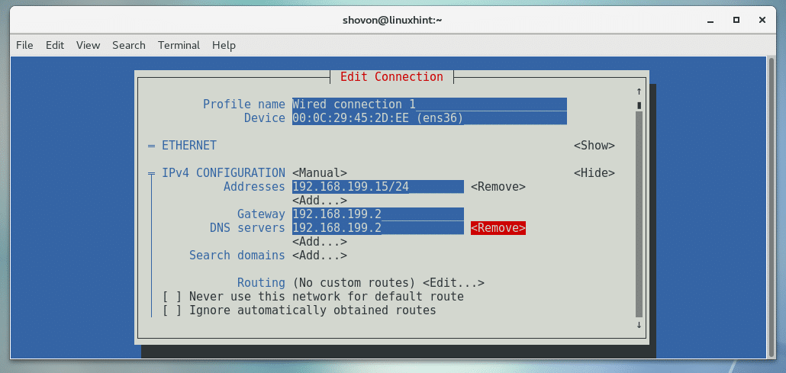Open the Edit menu
The image size is (786, 373).
point(55,45)
